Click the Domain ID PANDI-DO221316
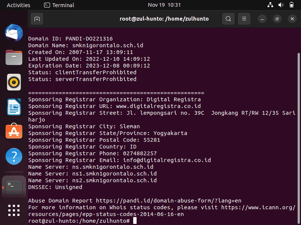This screenshot has height=225, width=301. (89, 39)
